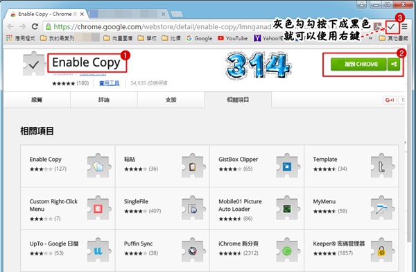Open the GistBox Clipper title text
Image resolution: width=416 pixels, height=272 pixels.
[239, 160]
